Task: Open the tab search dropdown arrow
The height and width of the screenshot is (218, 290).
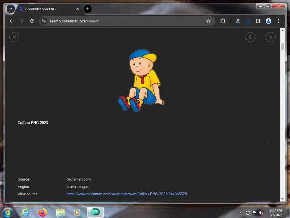Action: pos(11,9)
